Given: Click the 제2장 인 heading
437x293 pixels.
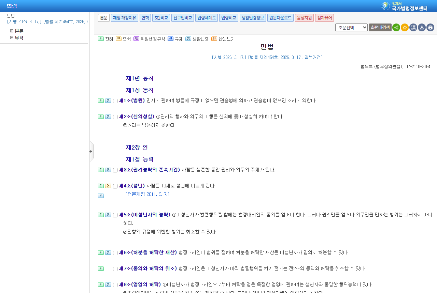Looking at the screenshot, I should point(137,148).
